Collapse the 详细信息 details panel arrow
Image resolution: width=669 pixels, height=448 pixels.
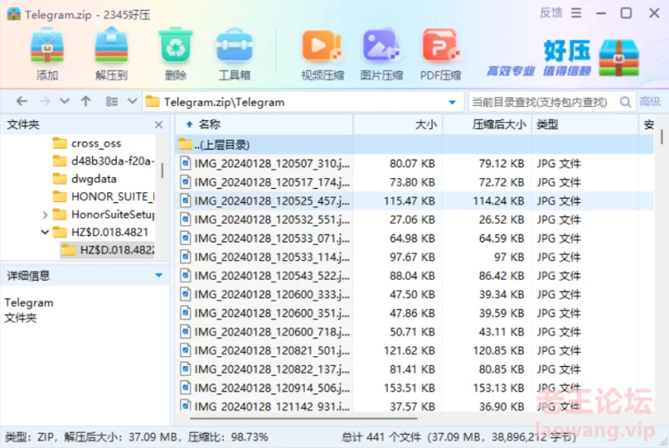tap(159, 275)
